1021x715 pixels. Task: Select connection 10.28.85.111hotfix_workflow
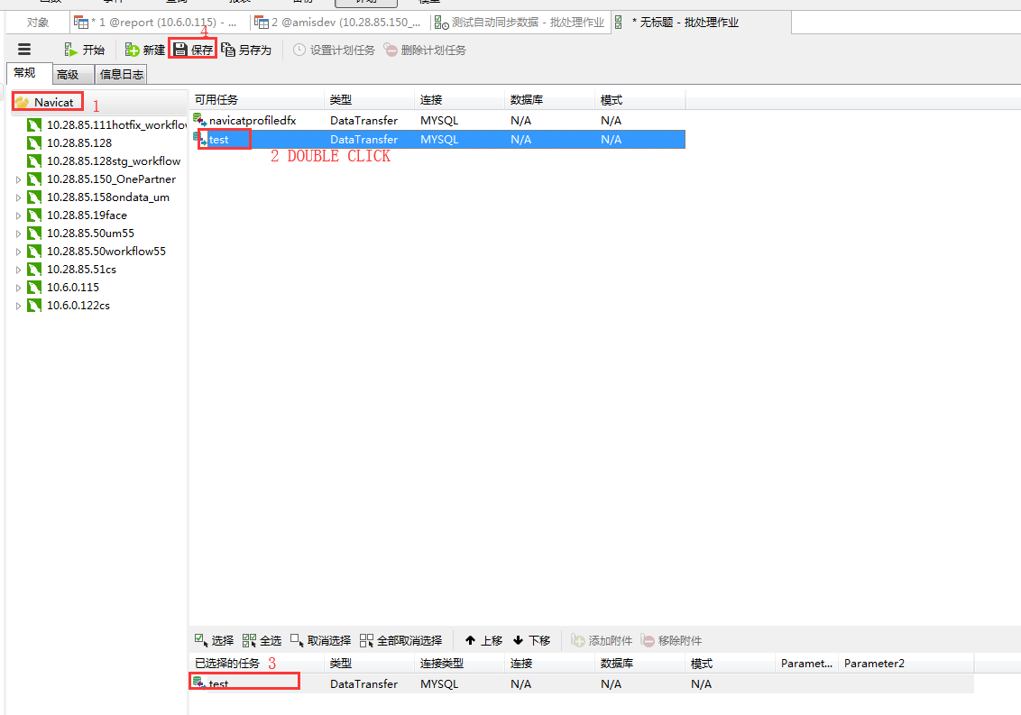point(107,124)
